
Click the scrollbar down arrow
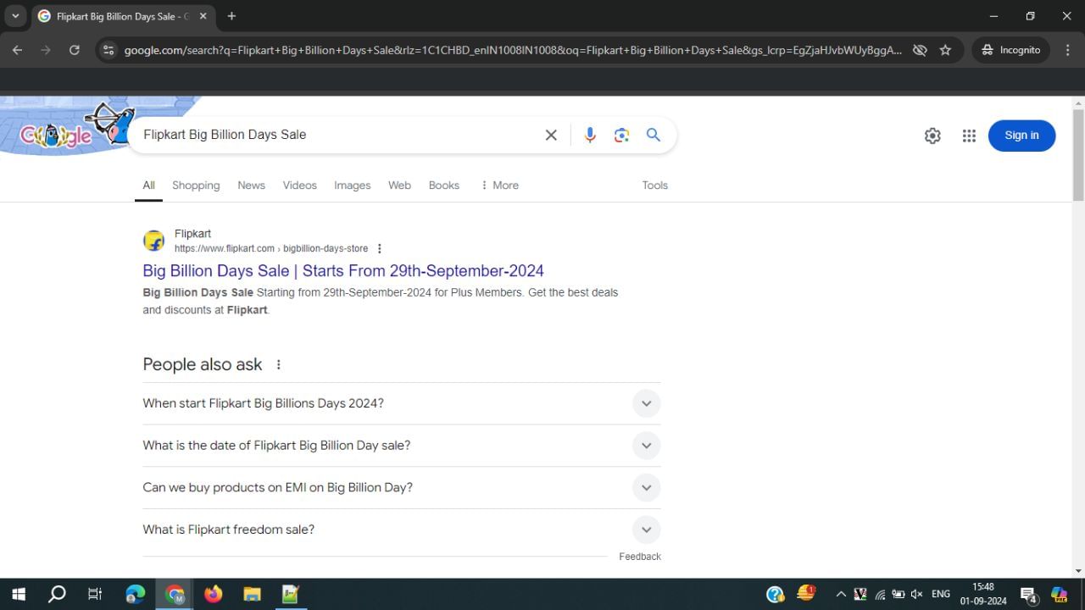click(x=1078, y=570)
